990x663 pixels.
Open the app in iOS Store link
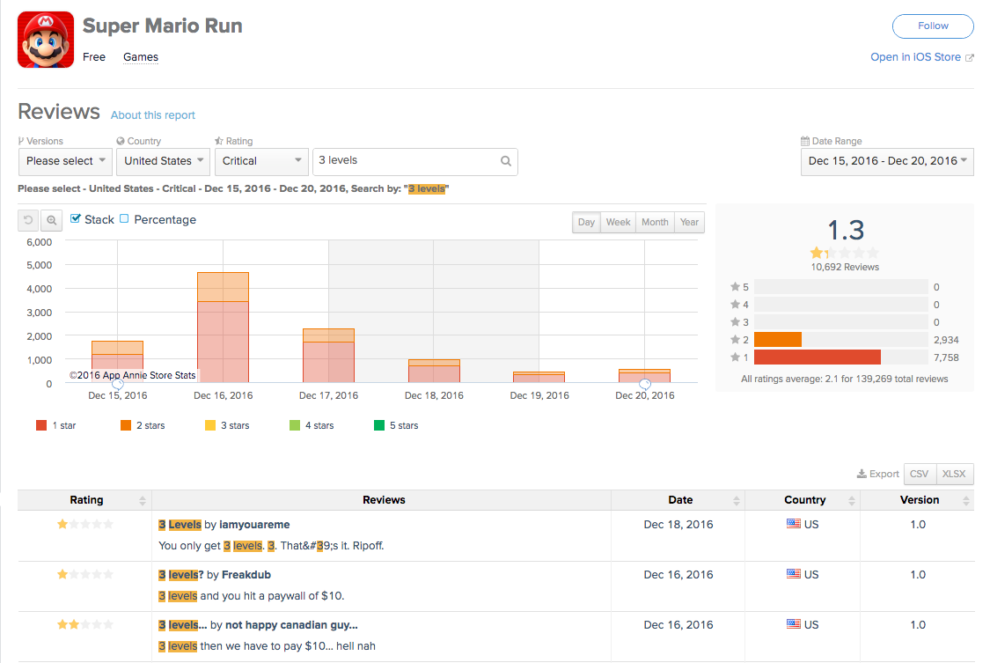tap(915, 57)
